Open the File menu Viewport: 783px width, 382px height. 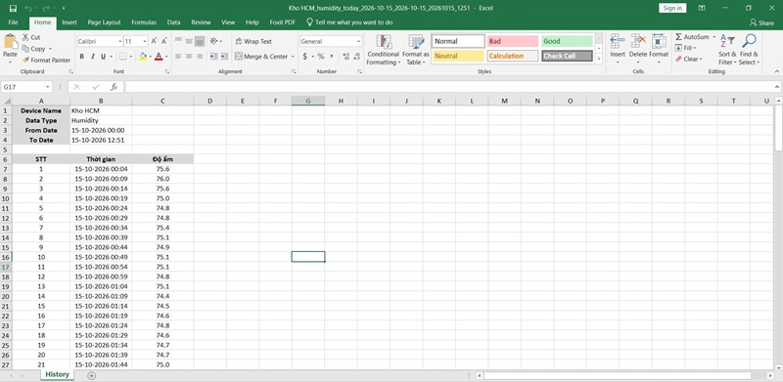(x=14, y=22)
